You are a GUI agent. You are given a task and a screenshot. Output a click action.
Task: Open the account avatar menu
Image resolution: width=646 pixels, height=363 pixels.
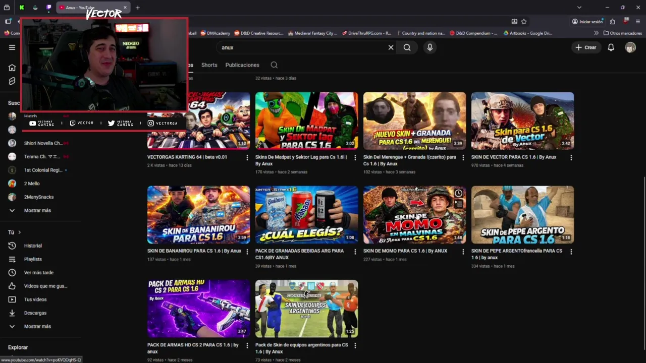pos(630,47)
